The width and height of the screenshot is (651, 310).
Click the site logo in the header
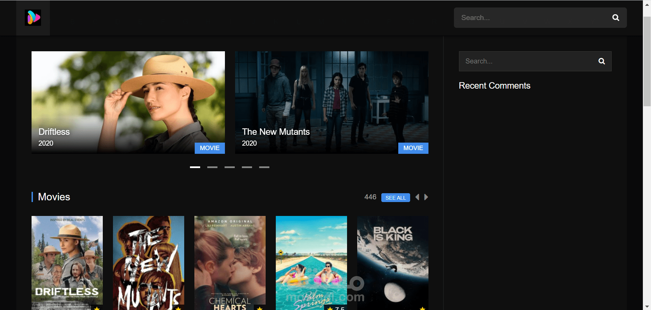coord(33,18)
